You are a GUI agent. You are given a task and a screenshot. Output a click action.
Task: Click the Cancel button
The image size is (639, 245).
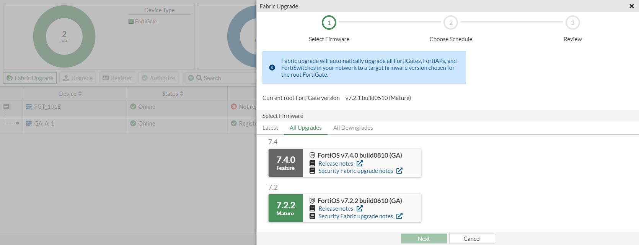[472, 239]
